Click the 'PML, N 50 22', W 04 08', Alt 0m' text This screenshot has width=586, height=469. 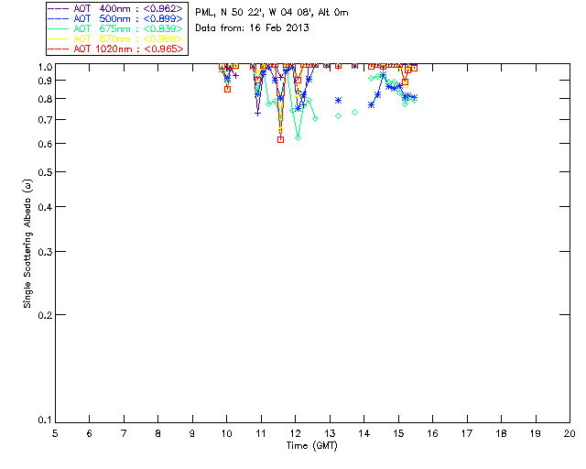(272, 13)
